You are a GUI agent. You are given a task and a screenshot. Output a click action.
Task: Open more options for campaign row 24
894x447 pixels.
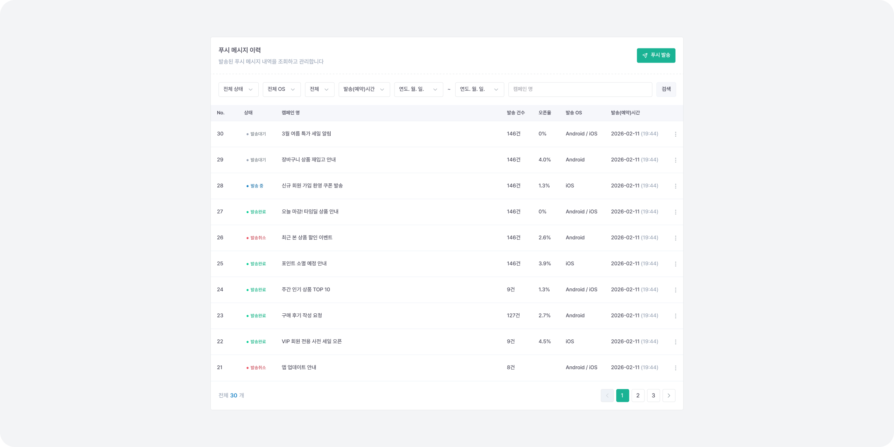[675, 290]
